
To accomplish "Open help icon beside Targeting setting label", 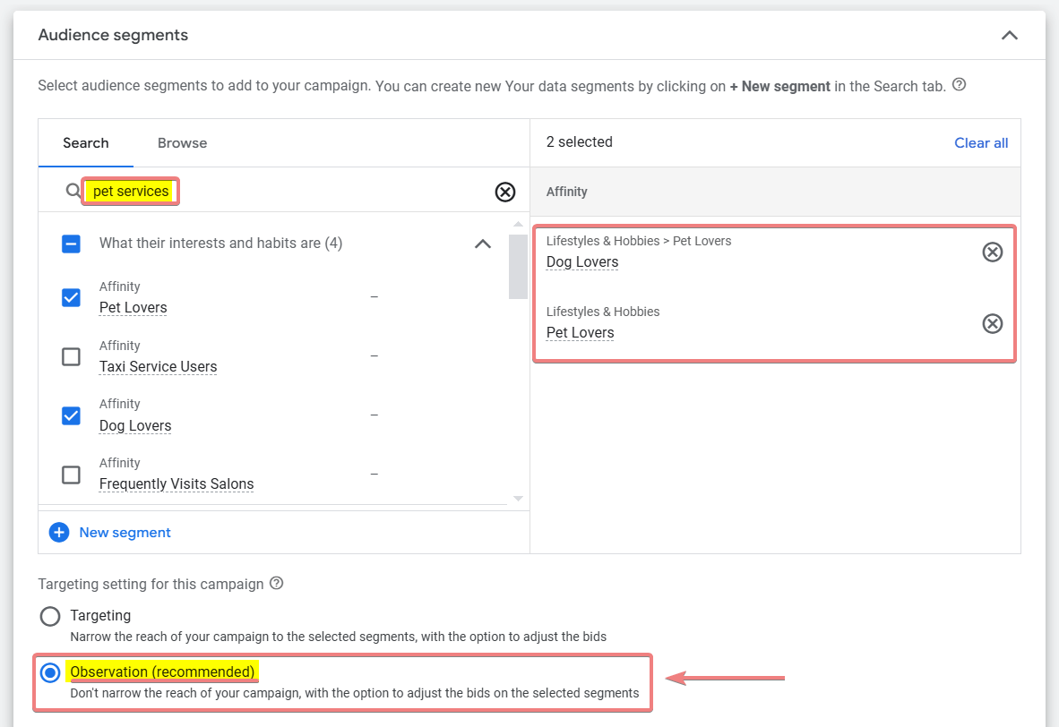I will 277,584.
